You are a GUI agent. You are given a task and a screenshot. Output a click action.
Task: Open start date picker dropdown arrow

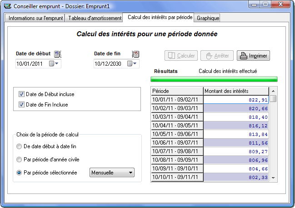click(56, 64)
